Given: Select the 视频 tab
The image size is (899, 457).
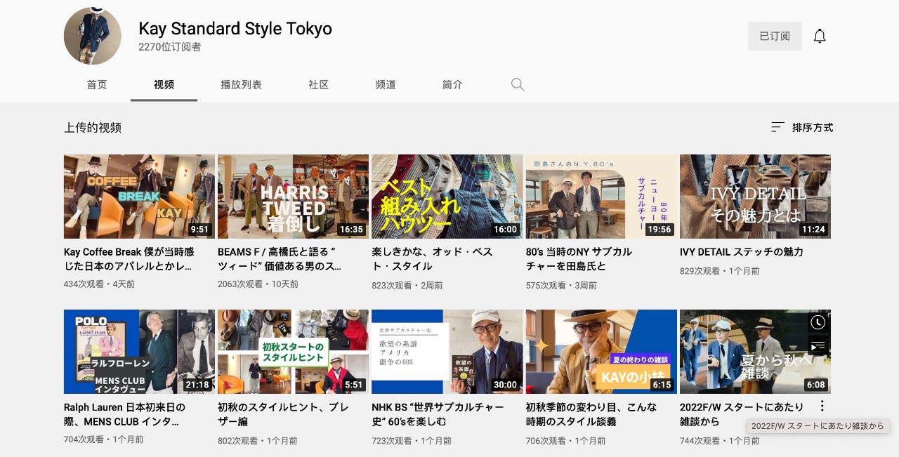Looking at the screenshot, I should point(164,84).
